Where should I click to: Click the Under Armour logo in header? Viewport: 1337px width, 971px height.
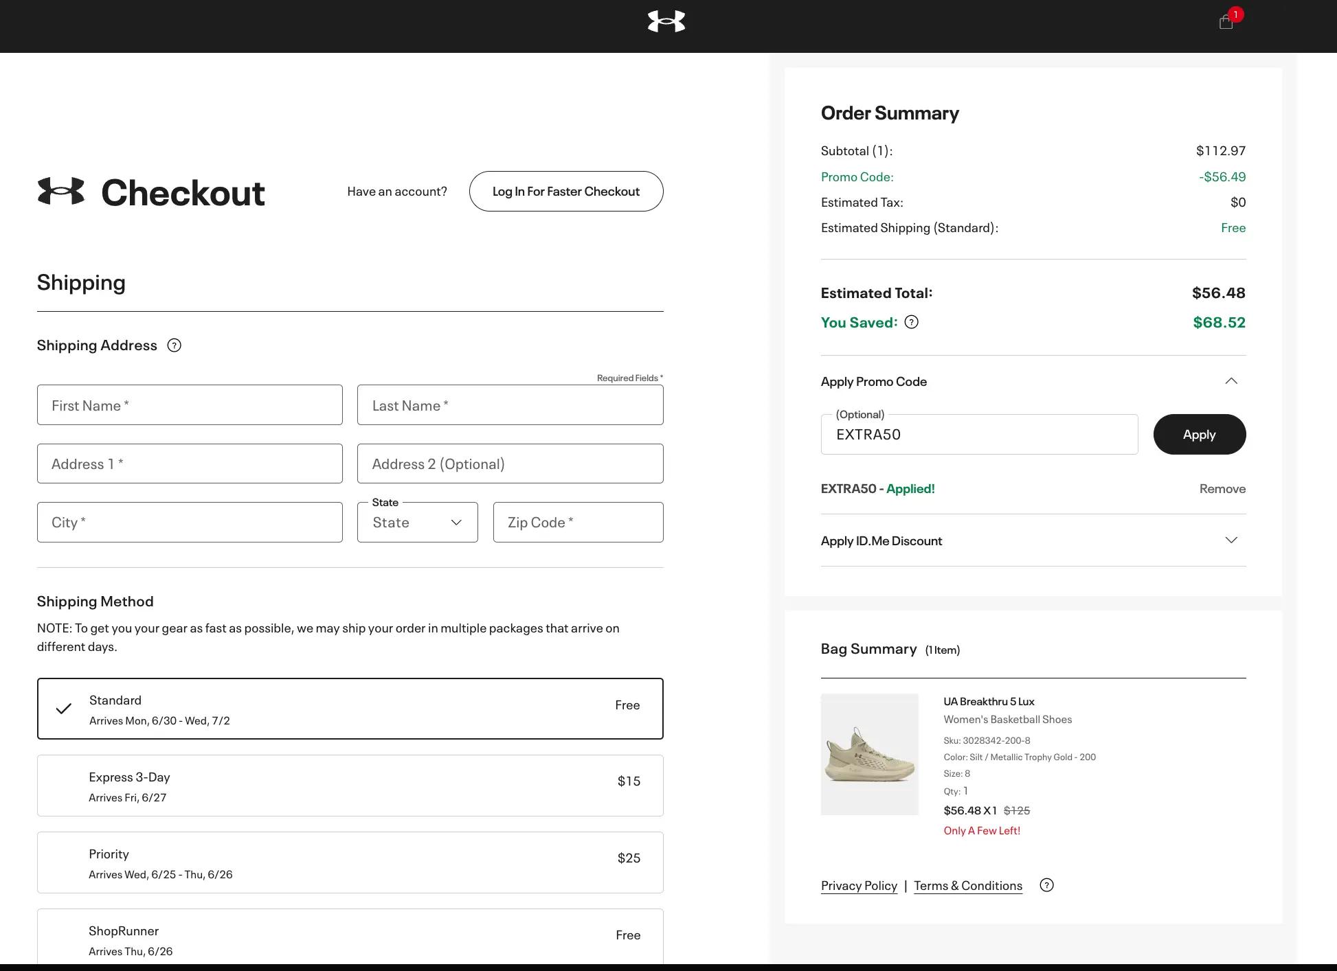[x=666, y=21]
